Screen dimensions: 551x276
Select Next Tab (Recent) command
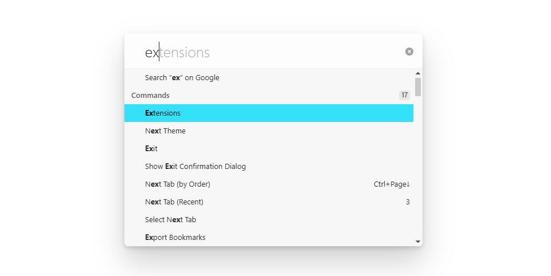(x=174, y=202)
